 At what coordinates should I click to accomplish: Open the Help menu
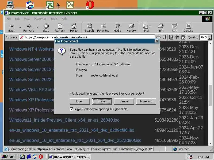pyautogui.click(x=64, y=19)
